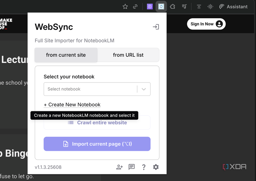Click the Crawl entire website list icon
Image resolution: width=256 pixels, height=181 pixels.
[71, 122]
